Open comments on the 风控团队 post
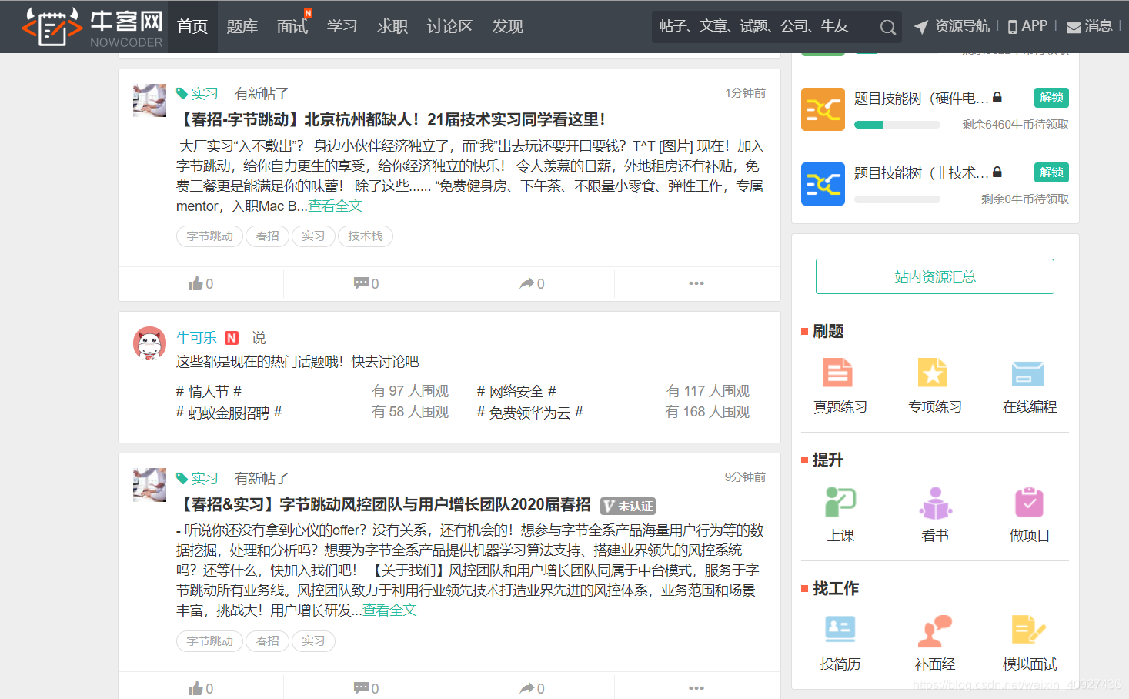Viewport: 1129px width, 699px height. point(366,688)
